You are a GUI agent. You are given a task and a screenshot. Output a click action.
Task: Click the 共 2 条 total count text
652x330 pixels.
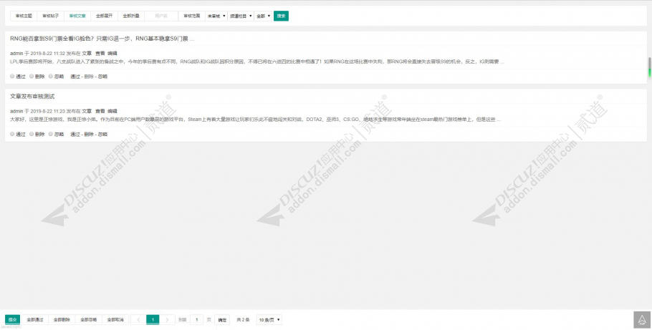(244, 319)
